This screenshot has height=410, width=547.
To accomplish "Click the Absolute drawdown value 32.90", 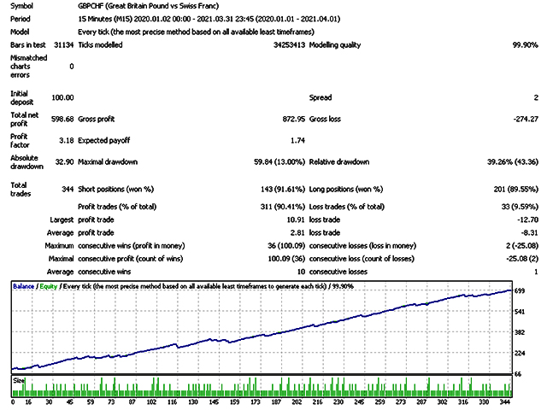I will coord(65,162).
